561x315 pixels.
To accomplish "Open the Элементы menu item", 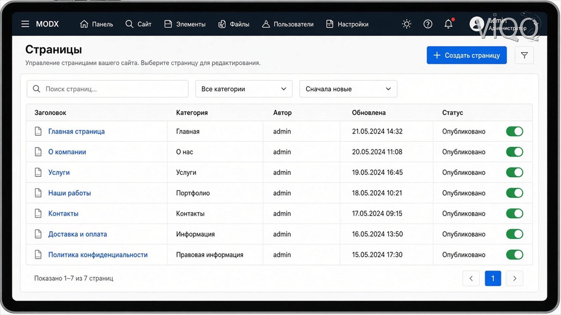I will [x=185, y=24].
